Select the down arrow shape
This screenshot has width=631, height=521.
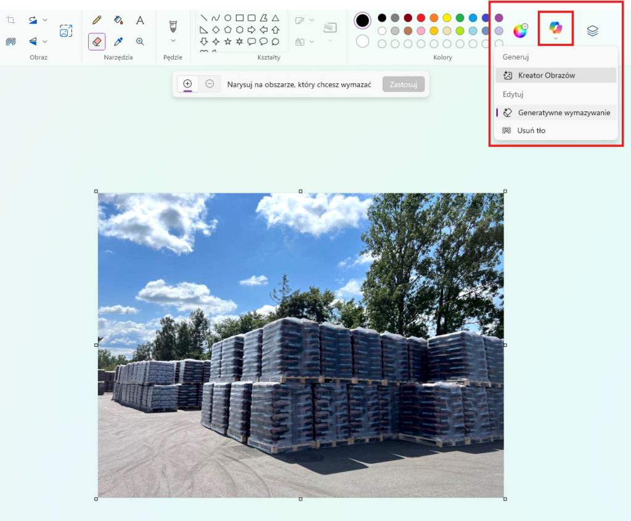pyautogui.click(x=204, y=41)
